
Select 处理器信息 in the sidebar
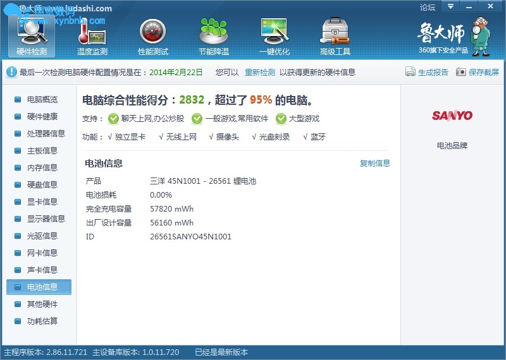tap(46, 134)
